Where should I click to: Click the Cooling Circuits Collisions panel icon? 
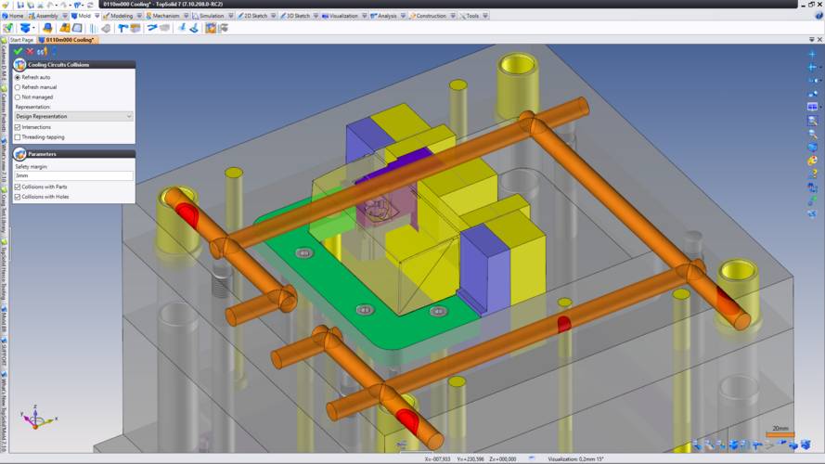tap(19, 65)
